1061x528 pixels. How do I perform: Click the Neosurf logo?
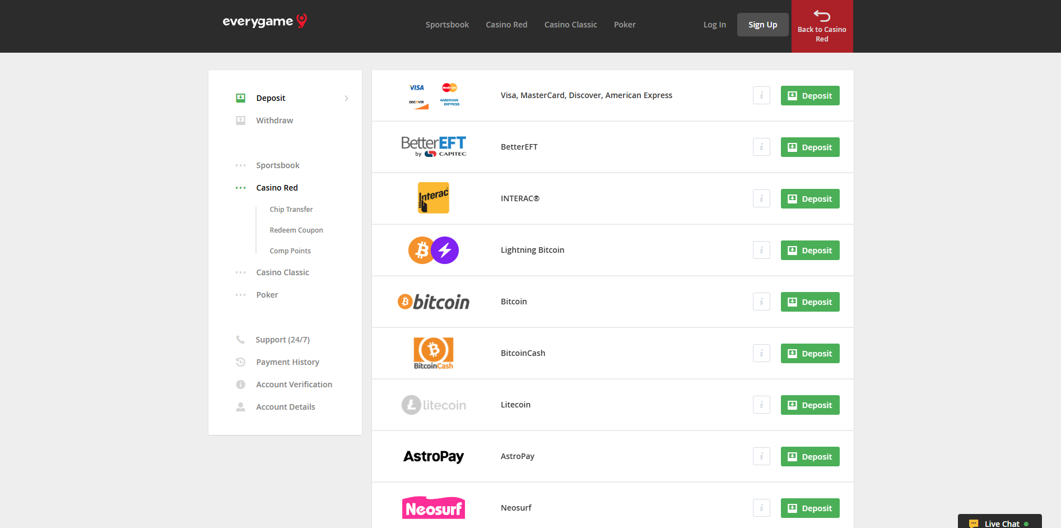pos(434,508)
